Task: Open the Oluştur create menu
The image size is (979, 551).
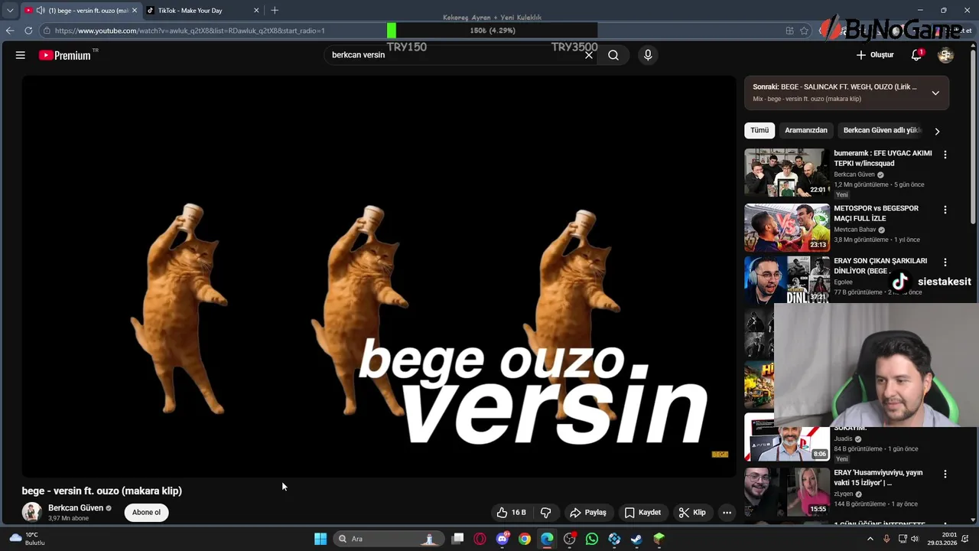Action: 875,55
